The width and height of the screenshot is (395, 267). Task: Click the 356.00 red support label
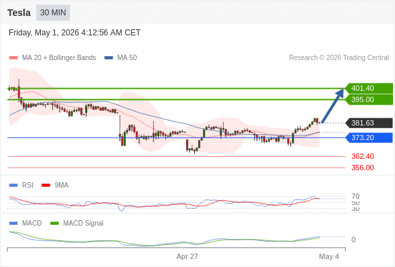362,168
